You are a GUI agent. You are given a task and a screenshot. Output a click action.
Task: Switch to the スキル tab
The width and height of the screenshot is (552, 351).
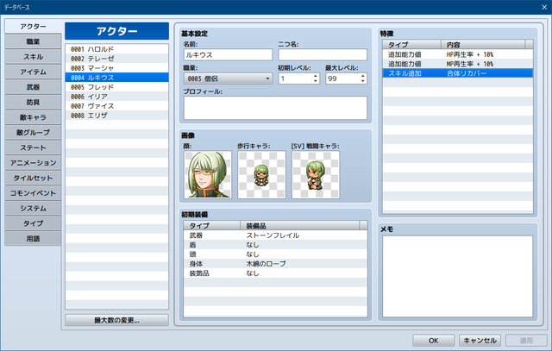[x=33, y=57]
